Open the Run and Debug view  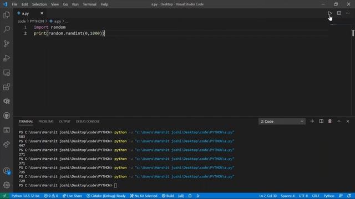click(7, 58)
